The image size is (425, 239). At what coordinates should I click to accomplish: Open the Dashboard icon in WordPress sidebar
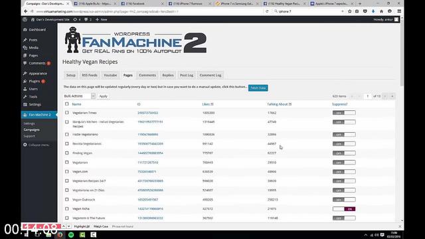[x=25, y=30]
